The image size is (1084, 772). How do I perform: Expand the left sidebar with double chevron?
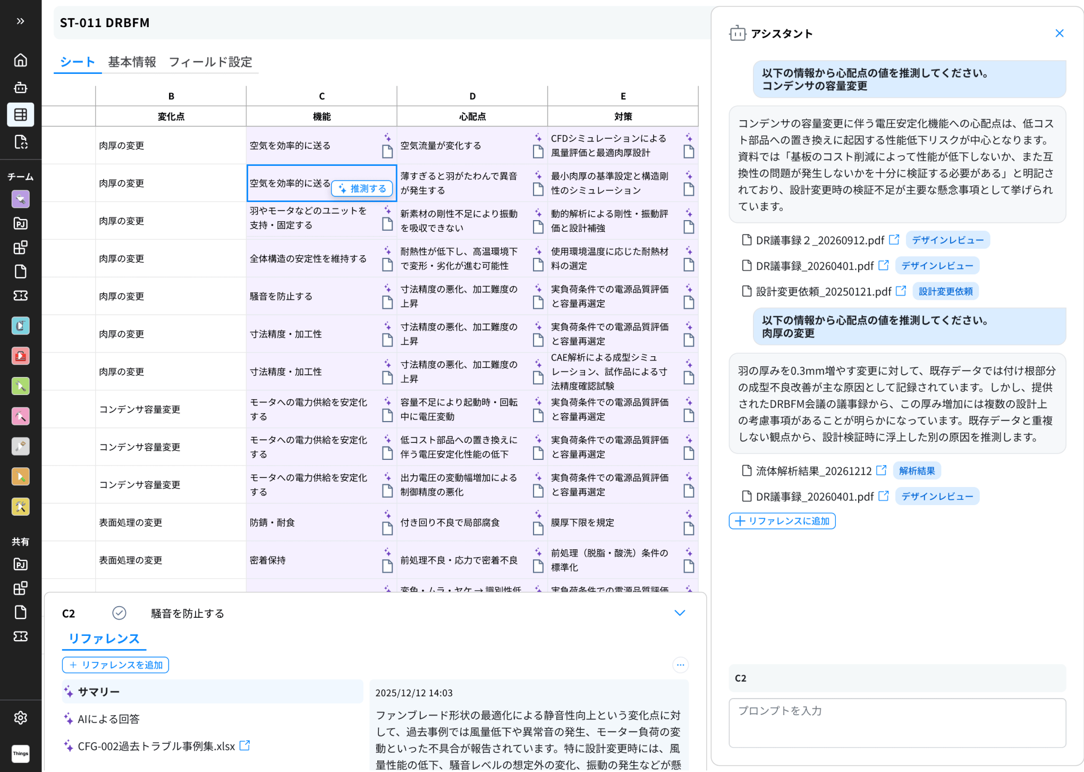point(20,21)
